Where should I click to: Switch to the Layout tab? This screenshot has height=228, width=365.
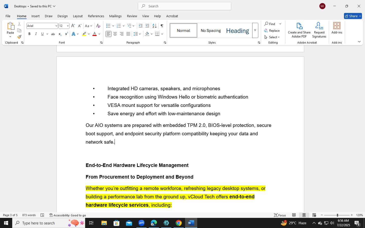pos(78,16)
